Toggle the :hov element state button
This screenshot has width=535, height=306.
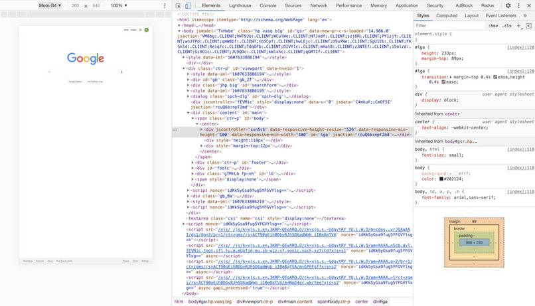[x=493, y=26]
